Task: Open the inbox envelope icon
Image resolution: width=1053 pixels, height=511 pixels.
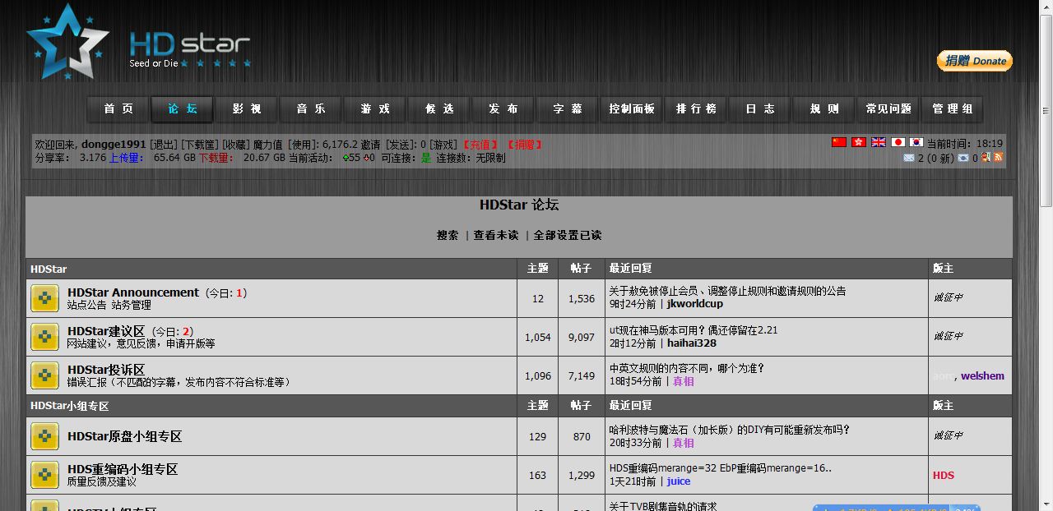Action: (x=909, y=158)
